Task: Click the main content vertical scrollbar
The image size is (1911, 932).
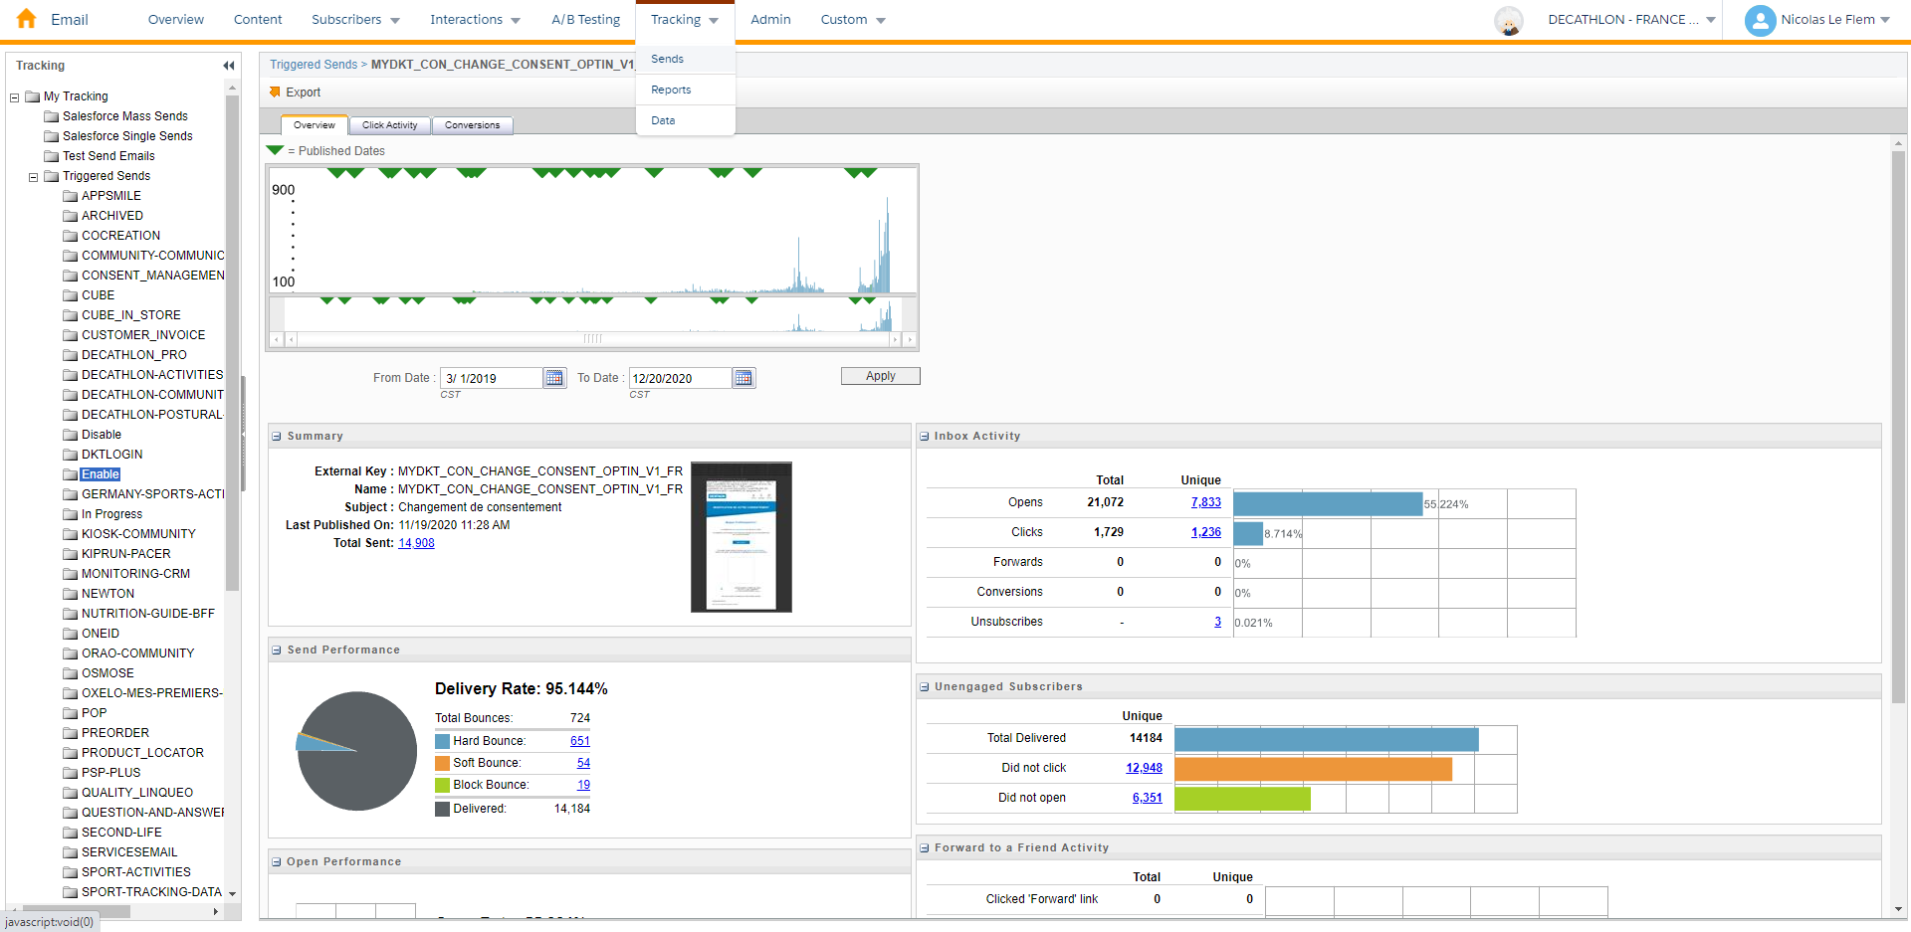Action: click(x=1898, y=428)
